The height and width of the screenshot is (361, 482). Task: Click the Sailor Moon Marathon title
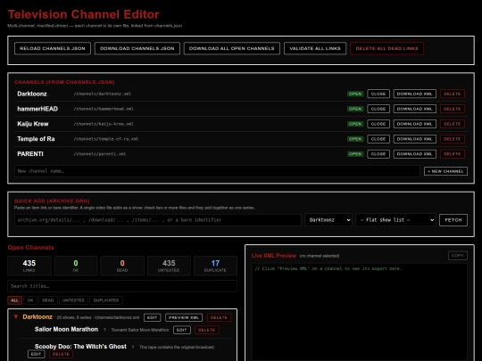pyautogui.click(x=66, y=330)
